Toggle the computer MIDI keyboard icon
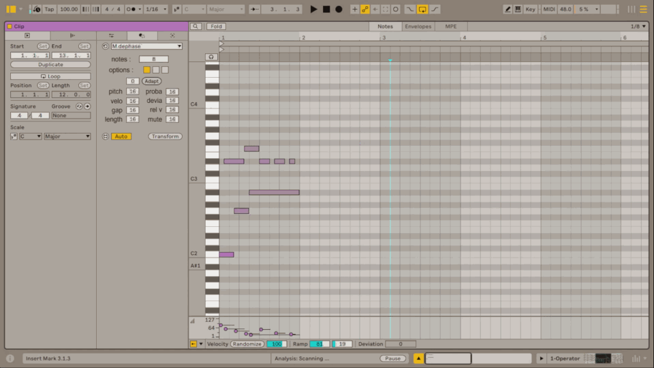This screenshot has width=654, height=368. click(518, 9)
